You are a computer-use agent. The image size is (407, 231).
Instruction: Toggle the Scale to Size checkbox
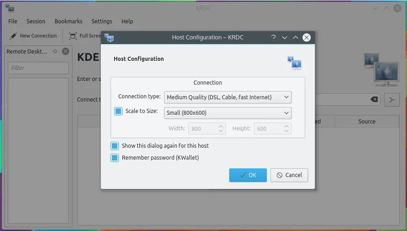(118, 111)
